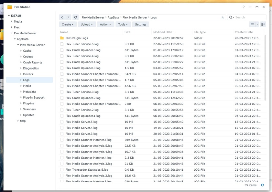Open File Station Settings

pos(140,25)
